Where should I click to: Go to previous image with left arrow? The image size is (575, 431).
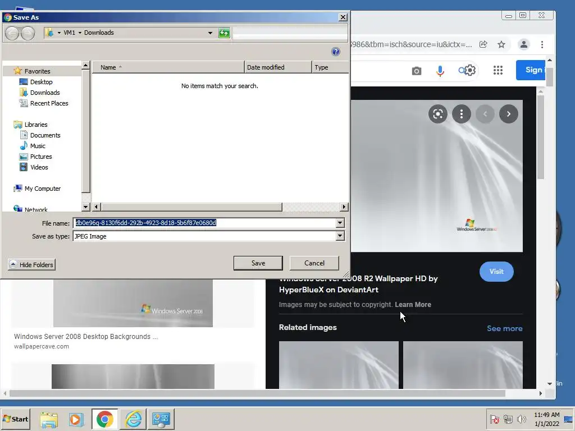pyautogui.click(x=485, y=114)
